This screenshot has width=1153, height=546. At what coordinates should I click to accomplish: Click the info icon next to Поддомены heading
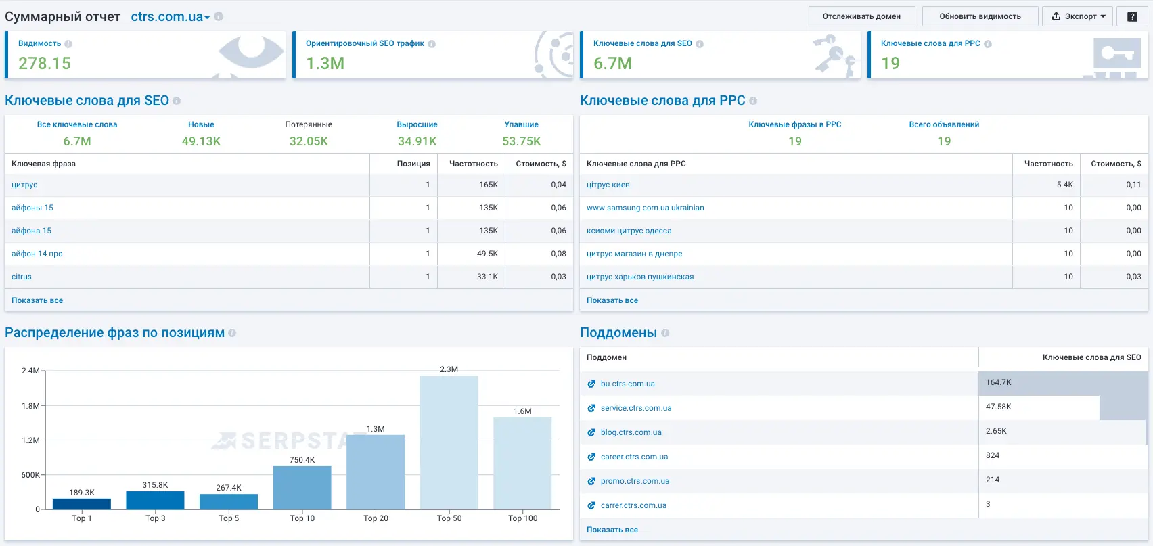coord(665,333)
